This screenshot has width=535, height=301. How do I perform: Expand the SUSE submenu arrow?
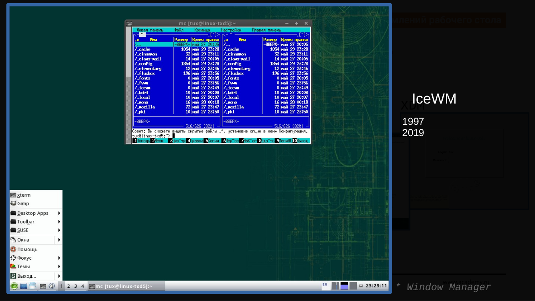[x=59, y=230]
